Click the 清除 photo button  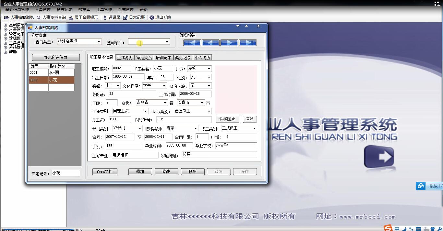coord(249,119)
